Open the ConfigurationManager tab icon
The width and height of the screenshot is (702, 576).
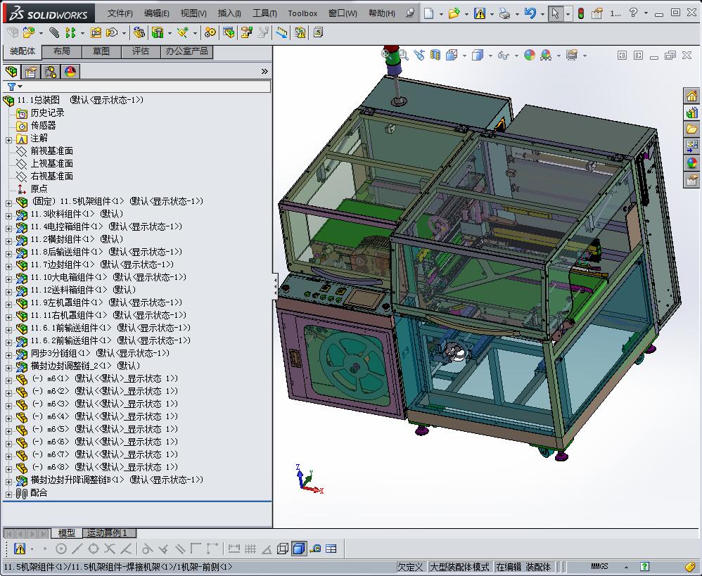51,72
